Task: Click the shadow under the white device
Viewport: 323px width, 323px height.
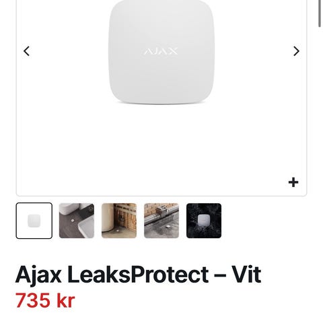Action: [161, 103]
